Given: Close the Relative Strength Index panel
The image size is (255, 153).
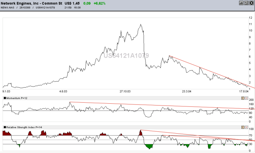Looking at the screenshot, I should click(246, 127).
